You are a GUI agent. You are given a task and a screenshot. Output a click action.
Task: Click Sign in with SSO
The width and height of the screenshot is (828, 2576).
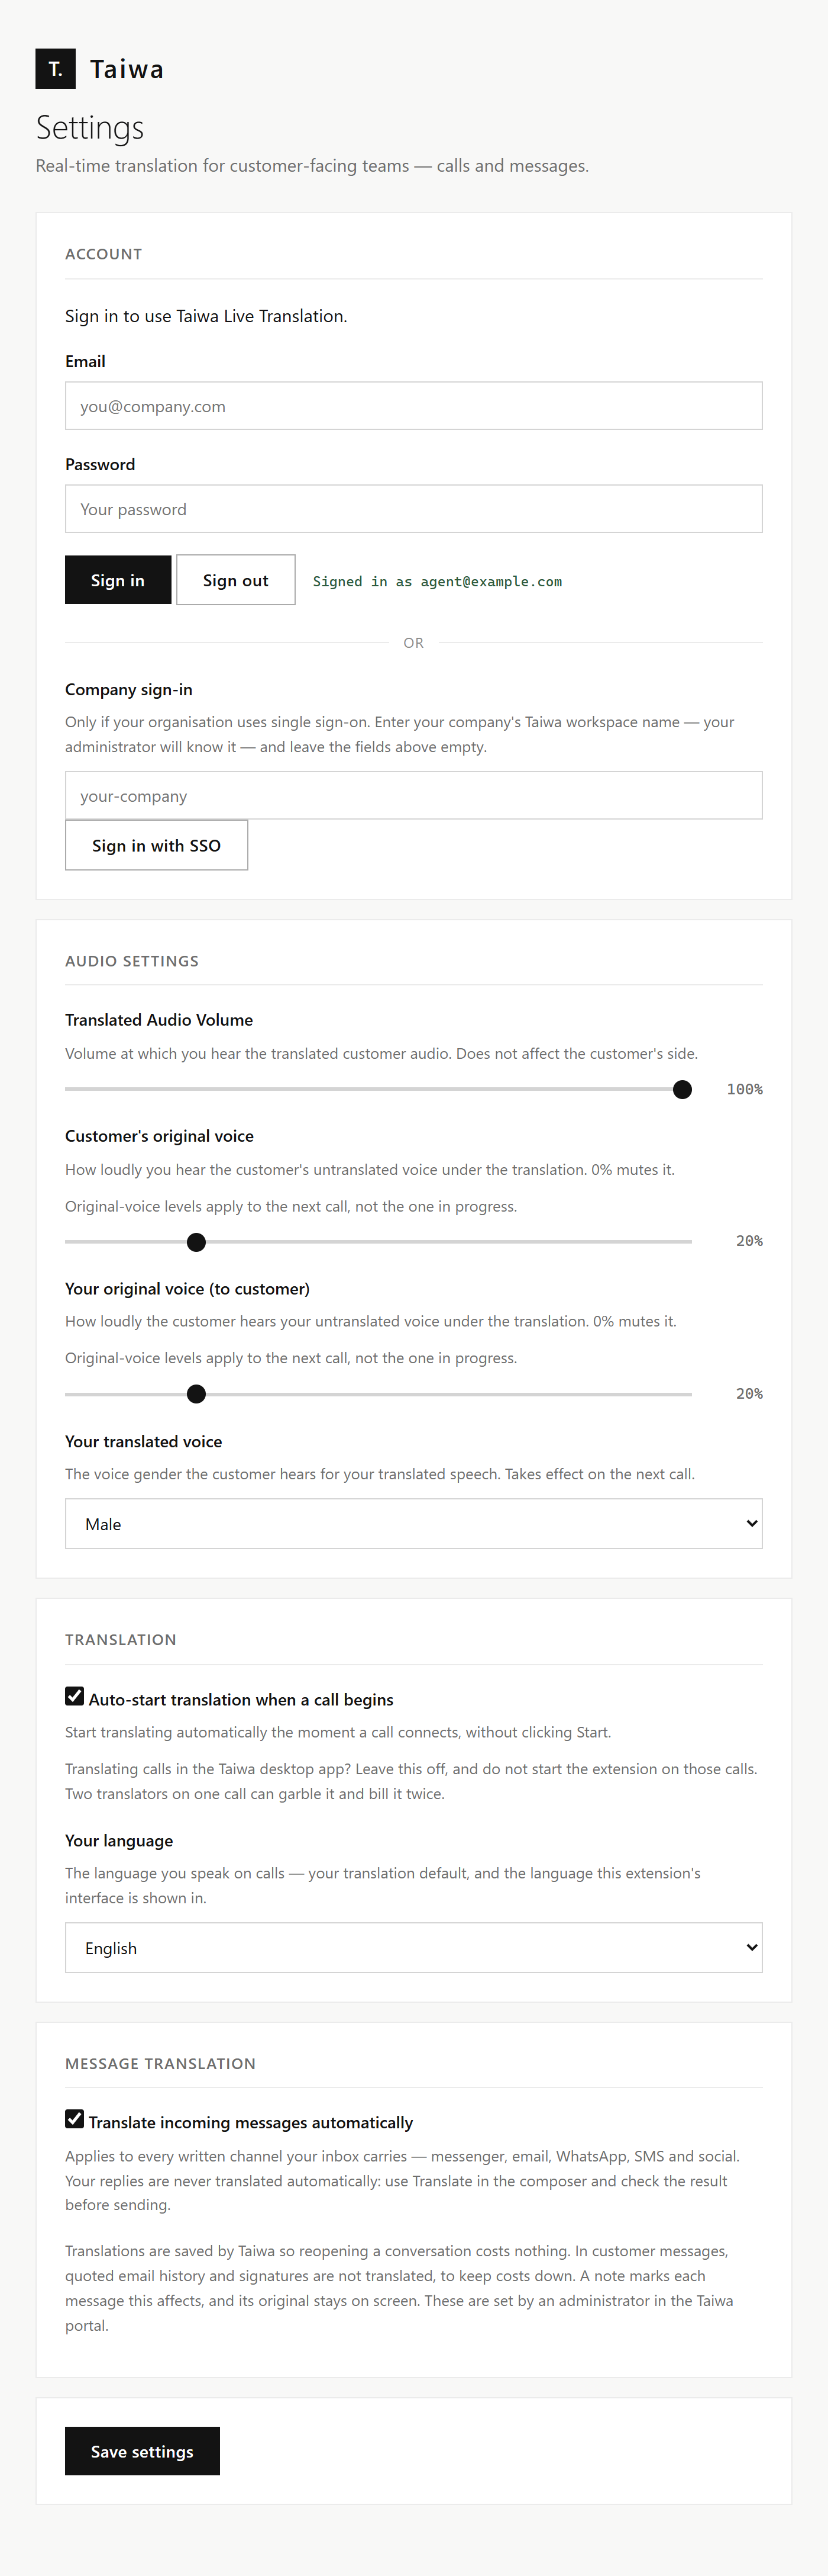pos(157,846)
